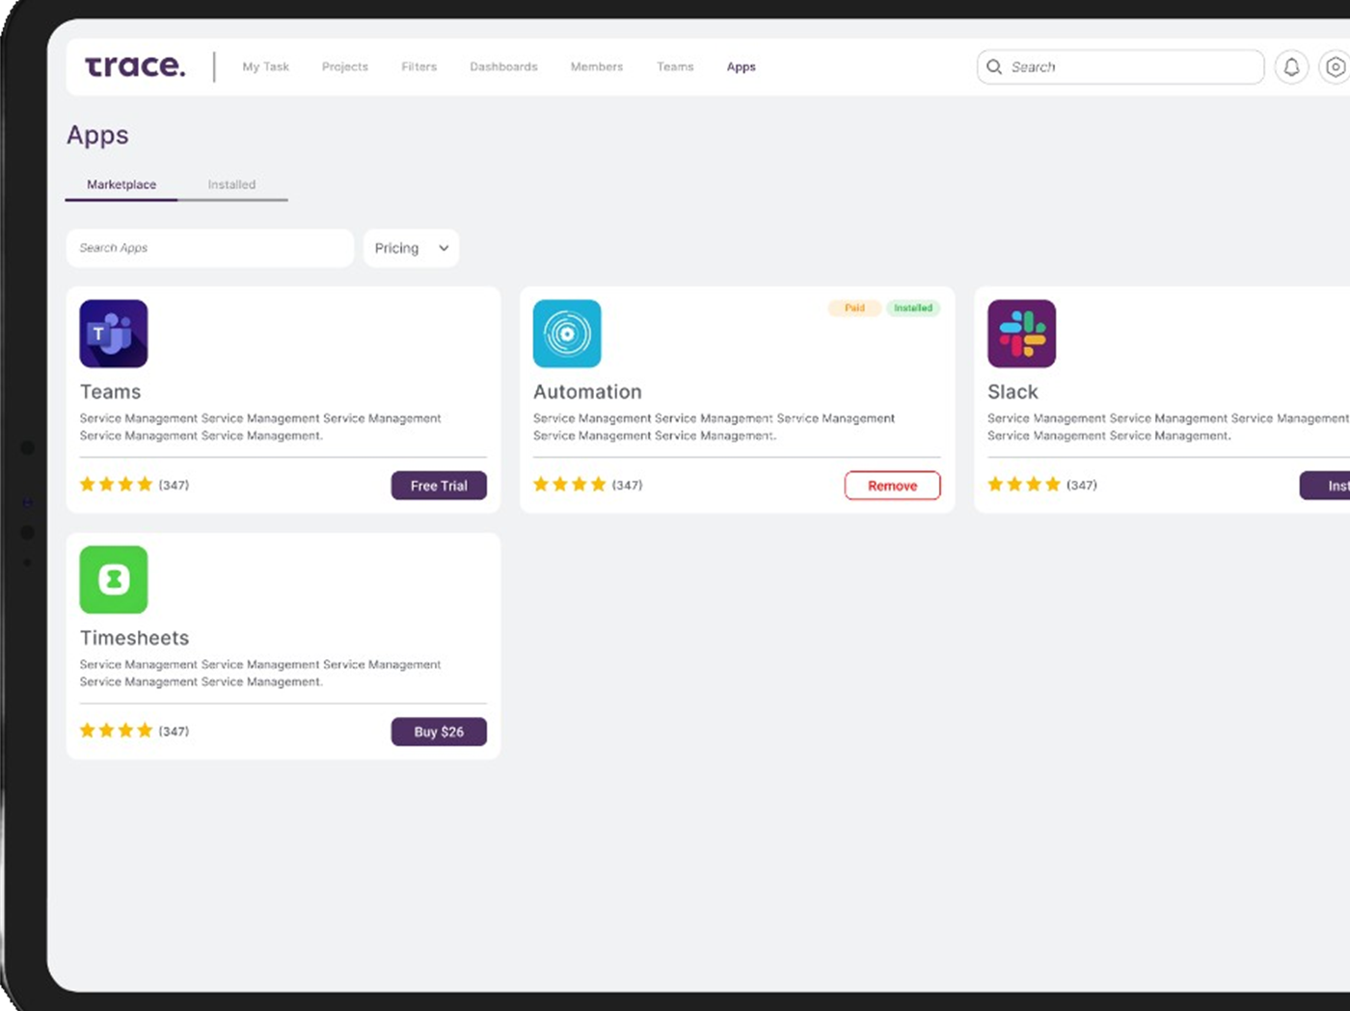The height and width of the screenshot is (1011, 1350).
Task: Select the Apps navigation item
Action: [742, 67]
